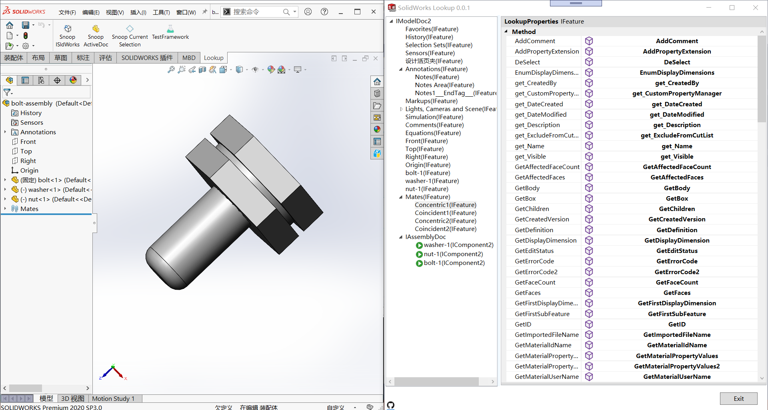The image size is (768, 410).
Task: Click the View Orientation cube icon
Action: pos(223,70)
